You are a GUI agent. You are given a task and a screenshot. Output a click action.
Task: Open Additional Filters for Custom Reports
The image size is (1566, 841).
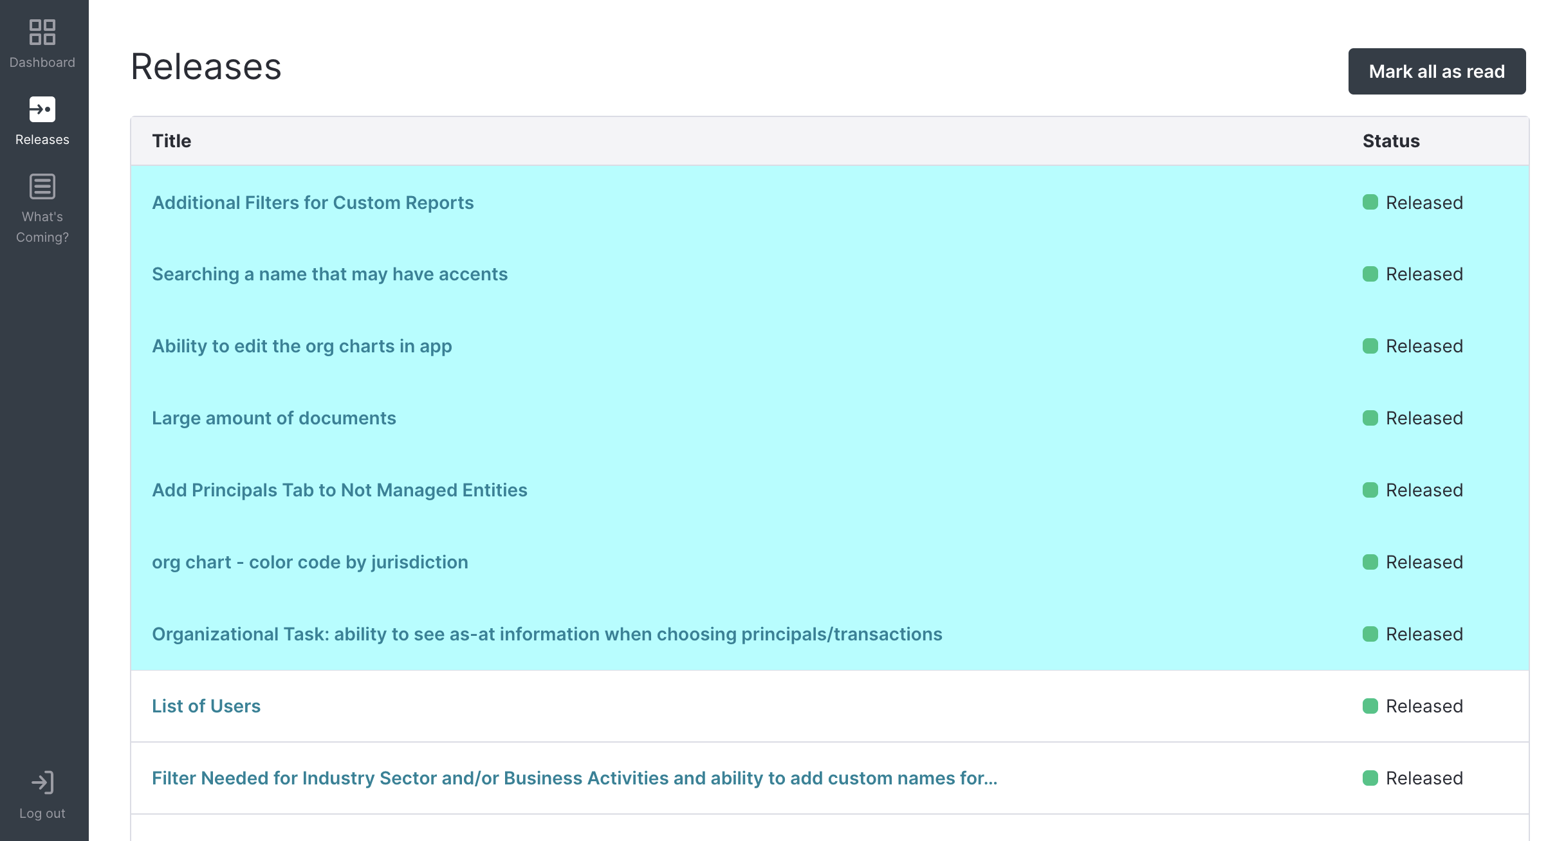click(313, 203)
